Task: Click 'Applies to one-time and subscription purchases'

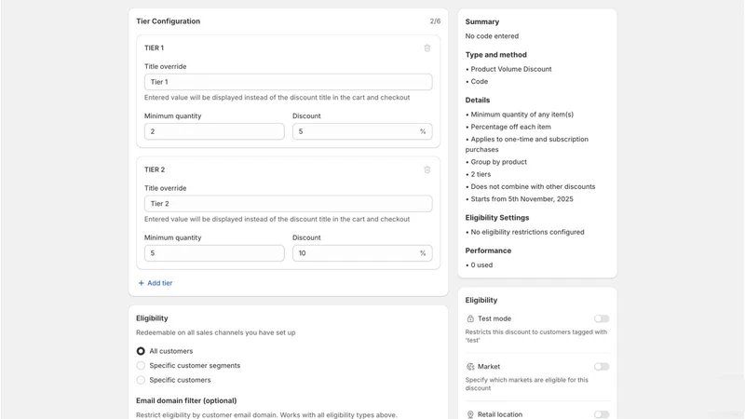Action: [527, 144]
